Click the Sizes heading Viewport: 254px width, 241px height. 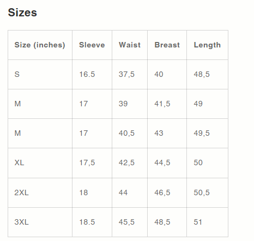point(22,13)
